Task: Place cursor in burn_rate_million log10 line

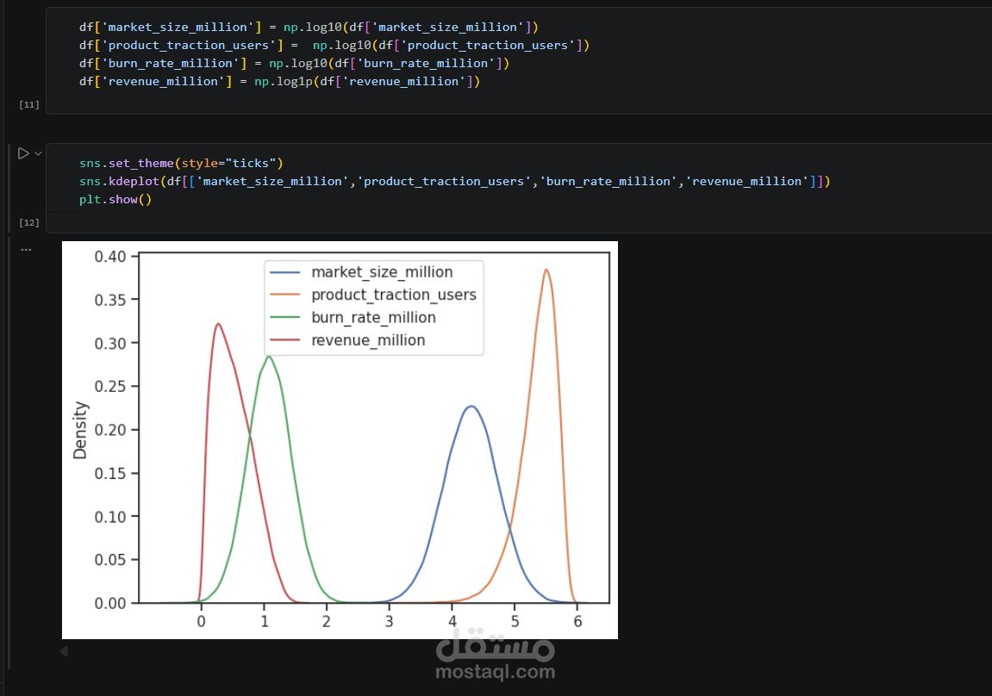Action: (x=294, y=63)
